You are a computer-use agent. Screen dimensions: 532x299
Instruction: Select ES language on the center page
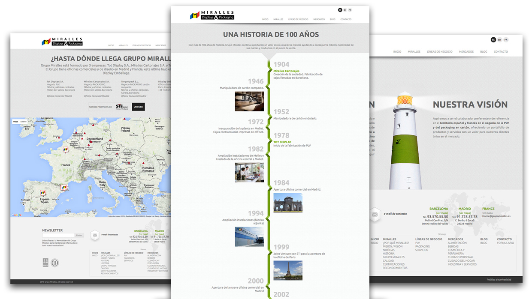340,10
